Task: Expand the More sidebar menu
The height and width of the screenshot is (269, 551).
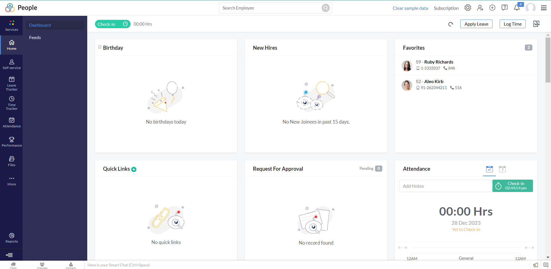Action: click(11, 181)
